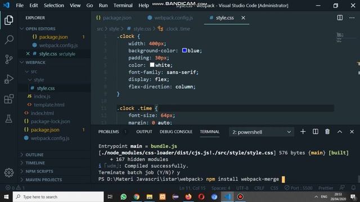Close the terminal panel
Viewport: 360px width, 202px height.
(x=352, y=132)
